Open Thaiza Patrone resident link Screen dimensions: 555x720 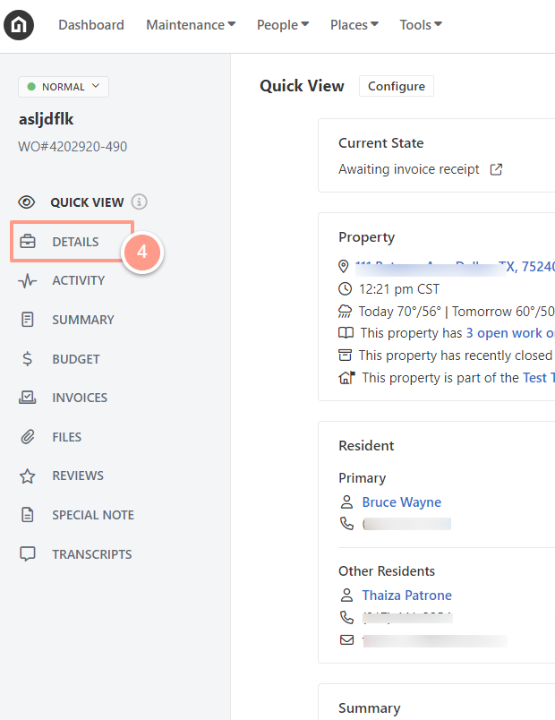[x=406, y=596]
